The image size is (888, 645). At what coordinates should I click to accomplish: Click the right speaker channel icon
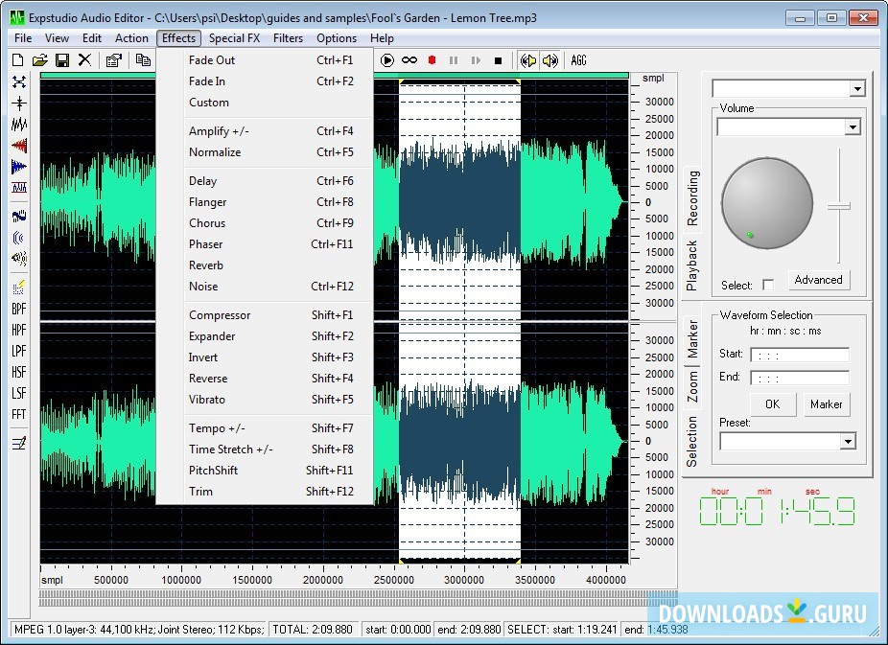coord(549,60)
